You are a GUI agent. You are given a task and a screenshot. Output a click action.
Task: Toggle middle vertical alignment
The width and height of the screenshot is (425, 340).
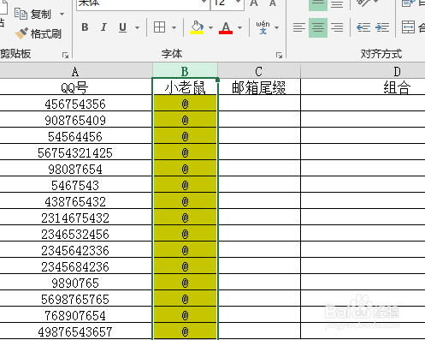(x=318, y=4)
